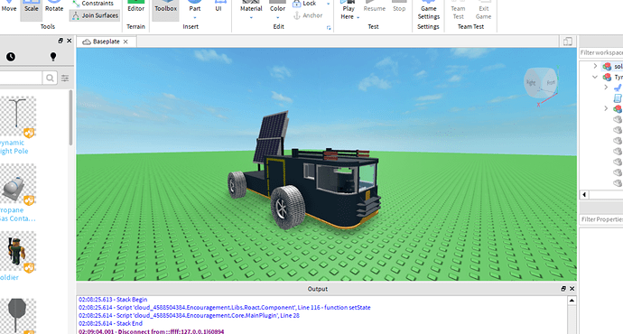Click the Material button
Screen dimensions: 623x334
[251, 5]
